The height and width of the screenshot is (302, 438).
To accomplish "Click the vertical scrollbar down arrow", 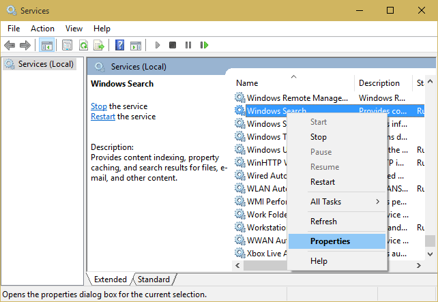I will (x=430, y=254).
